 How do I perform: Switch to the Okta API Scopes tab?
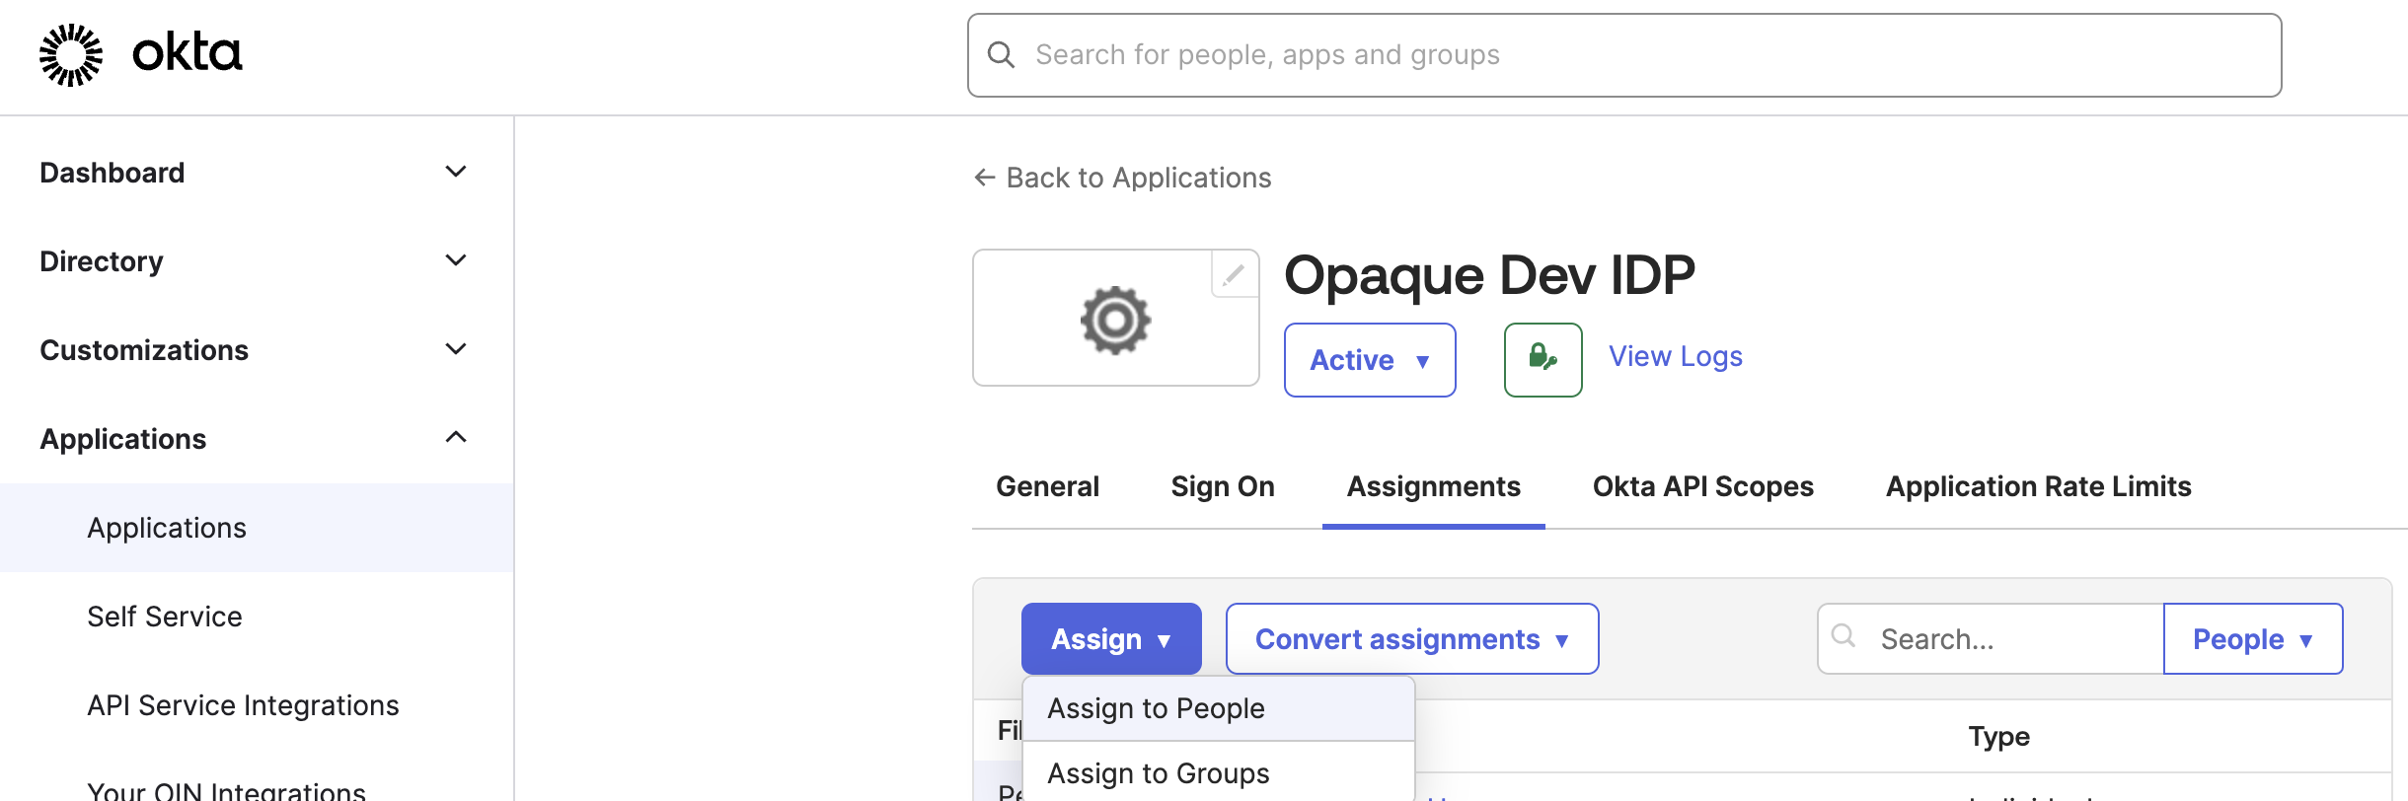coord(1702,486)
